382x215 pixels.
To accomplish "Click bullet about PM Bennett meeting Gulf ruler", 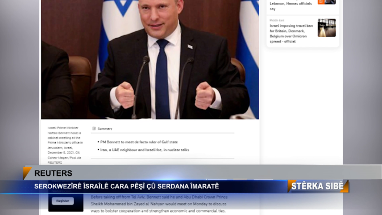I will point(139,142).
